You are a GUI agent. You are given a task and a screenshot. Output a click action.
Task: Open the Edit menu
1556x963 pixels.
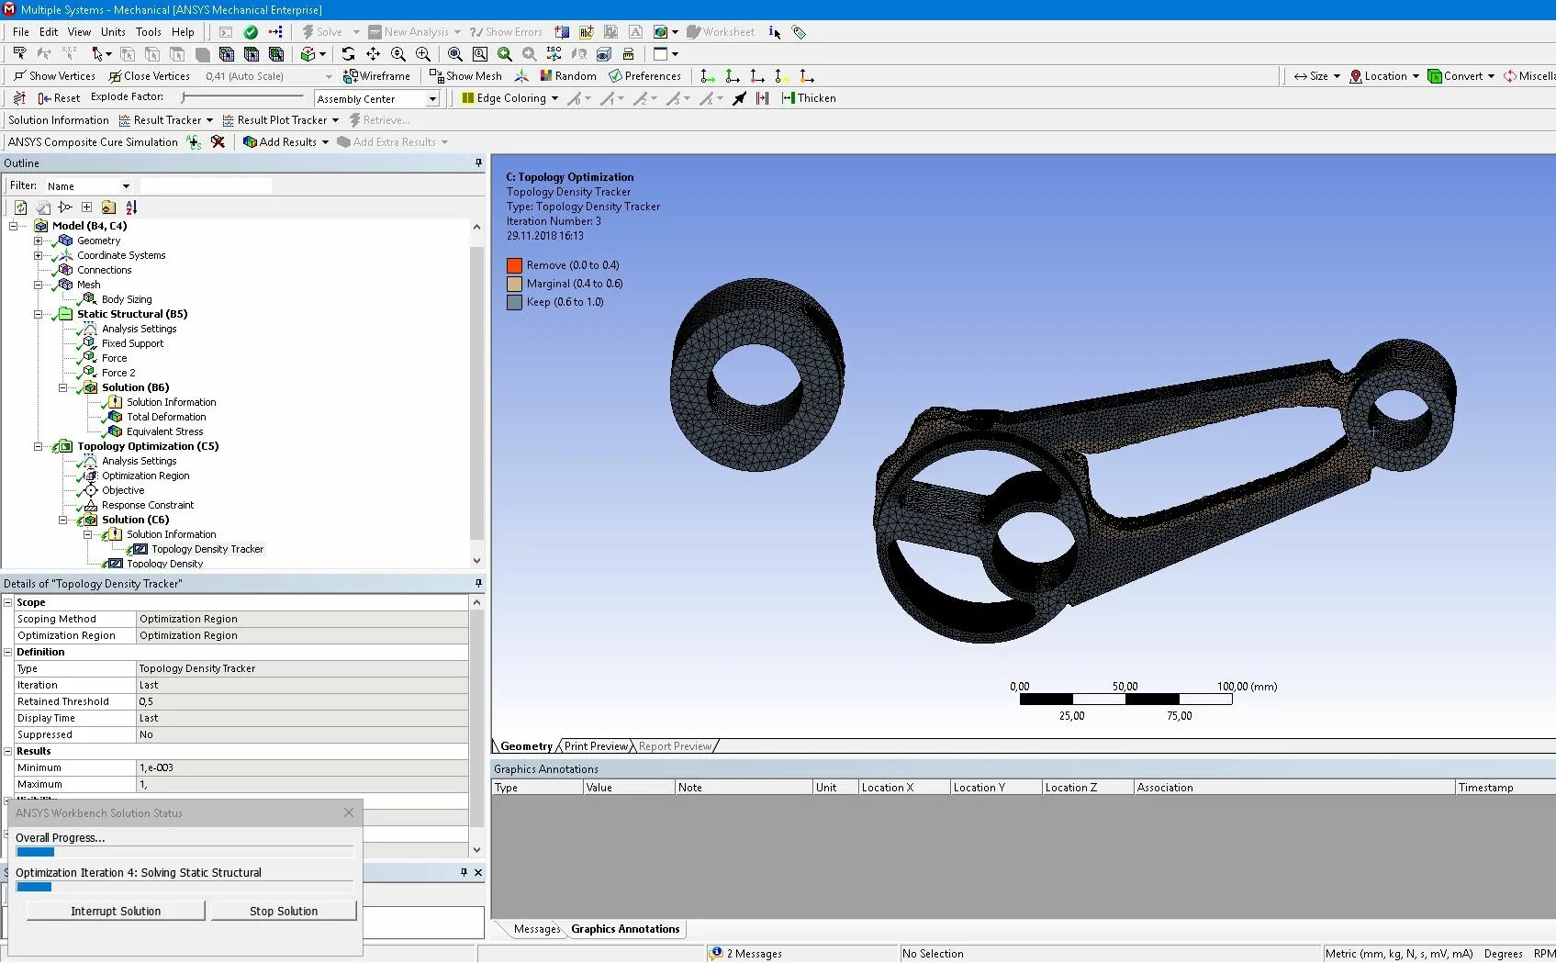click(x=49, y=32)
